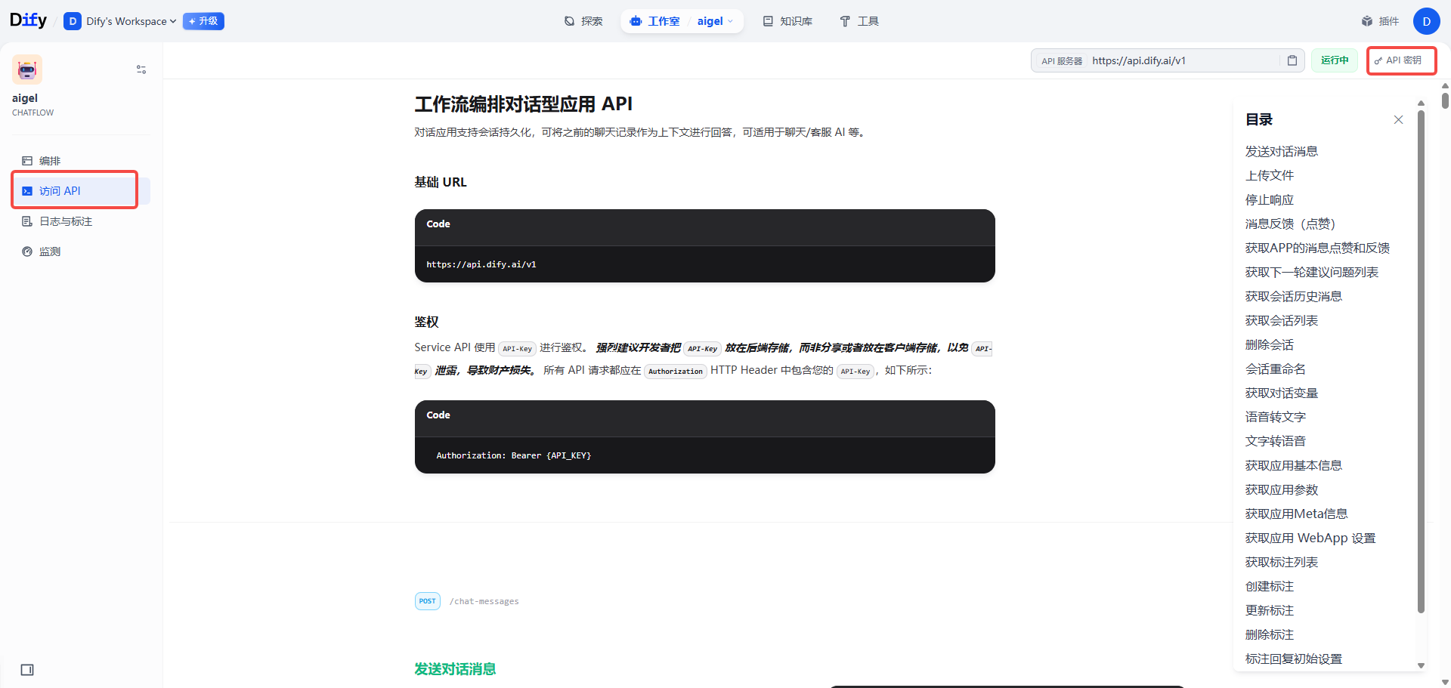Open 工具 in the top navigation
This screenshot has height=688, width=1451.
[x=859, y=21]
